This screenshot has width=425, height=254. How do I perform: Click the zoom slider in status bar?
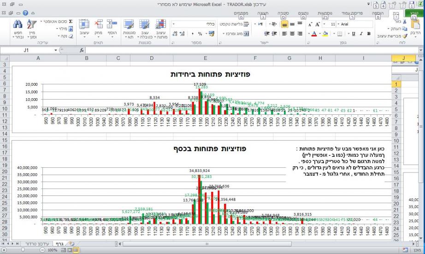22,249
